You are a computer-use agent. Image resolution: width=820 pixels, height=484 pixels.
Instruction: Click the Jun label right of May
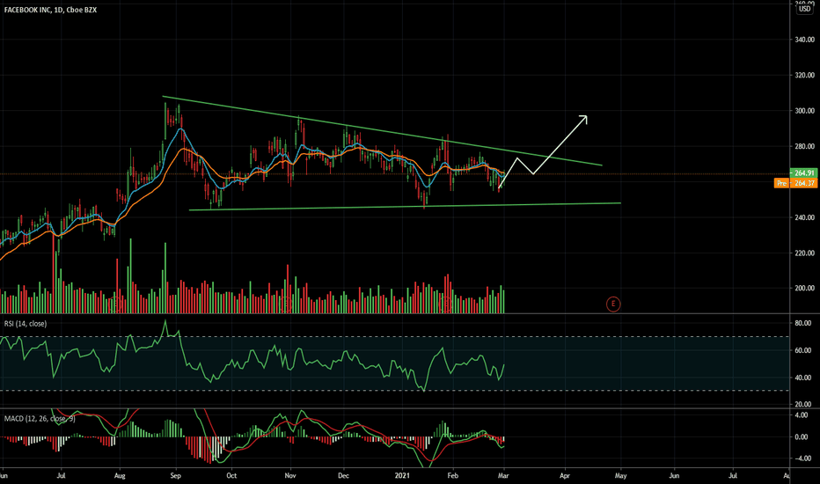pos(674,475)
